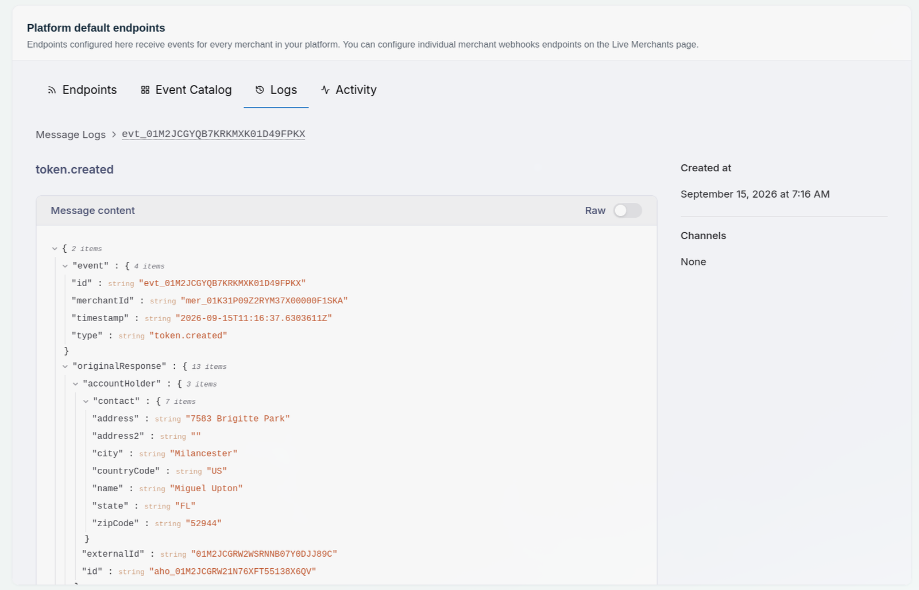Click the Event Catalog grid icon
919x590 pixels.
tap(145, 90)
